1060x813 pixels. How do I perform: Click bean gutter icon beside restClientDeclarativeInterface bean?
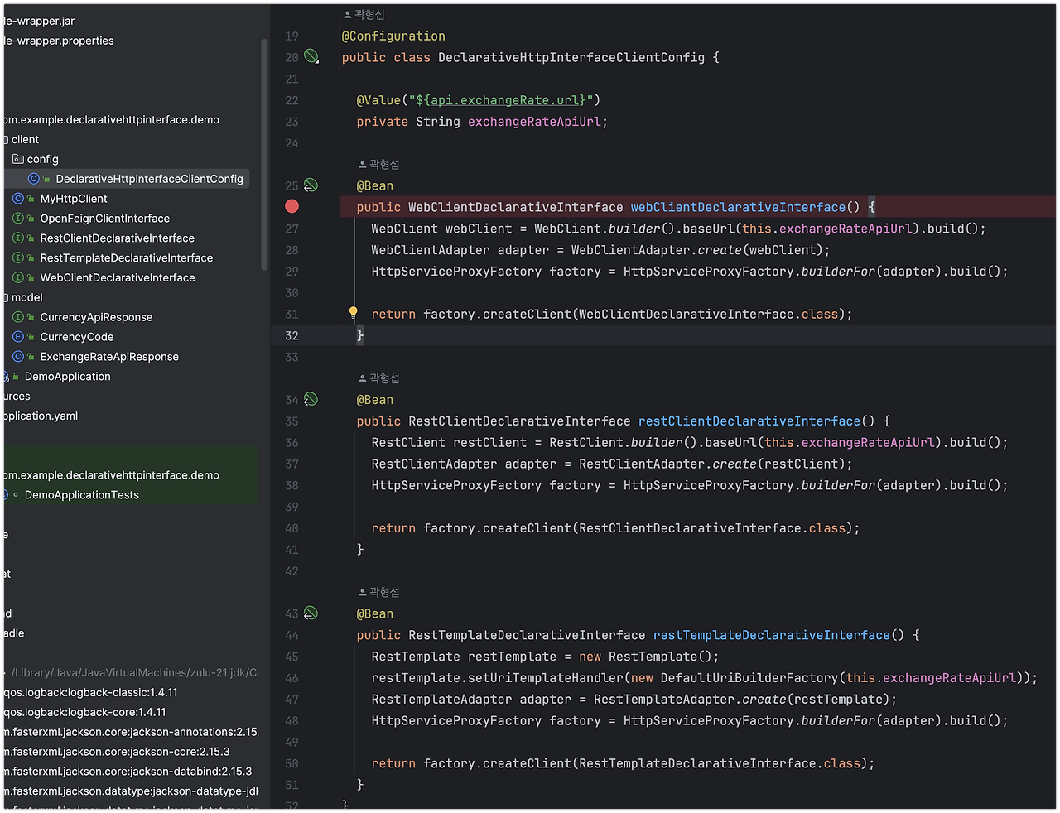311,399
